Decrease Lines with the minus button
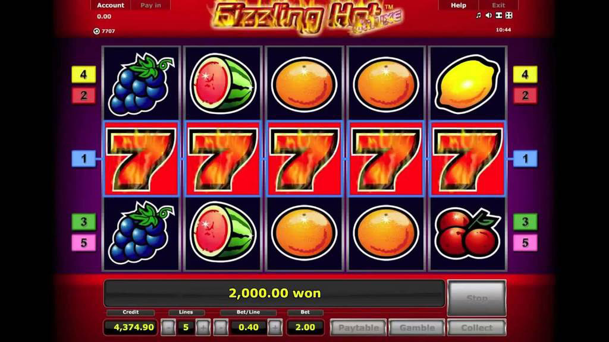 [x=168, y=328]
